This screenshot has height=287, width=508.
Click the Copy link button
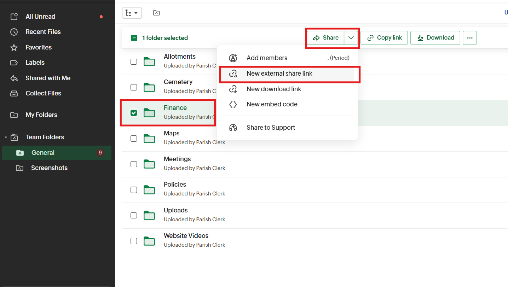[x=384, y=38]
